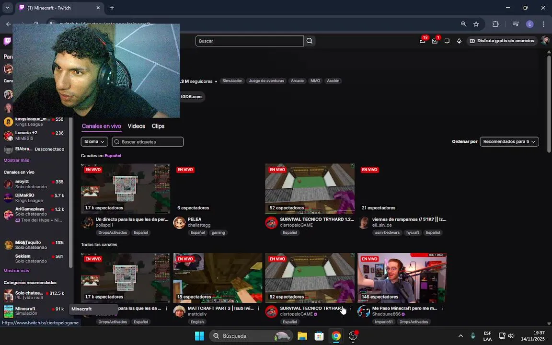This screenshot has height=345, width=552.
Task: Click the Imperio51 tag
Action: [384, 322]
